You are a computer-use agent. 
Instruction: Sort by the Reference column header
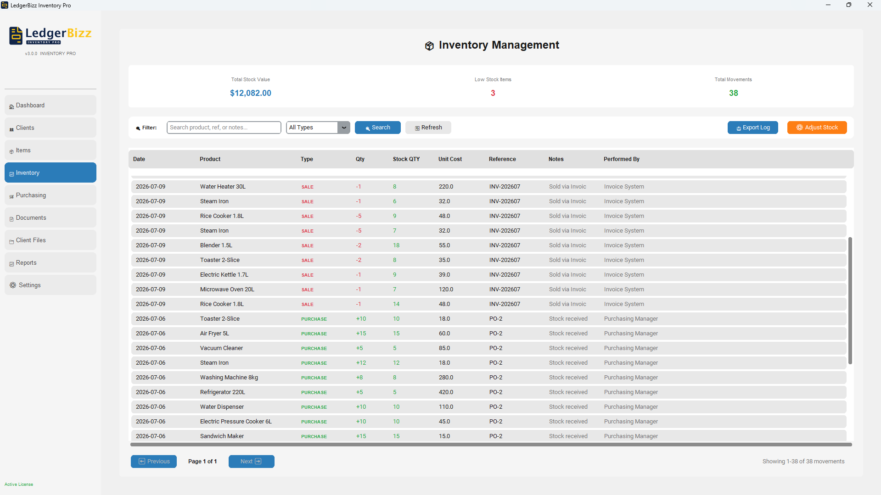coord(502,159)
